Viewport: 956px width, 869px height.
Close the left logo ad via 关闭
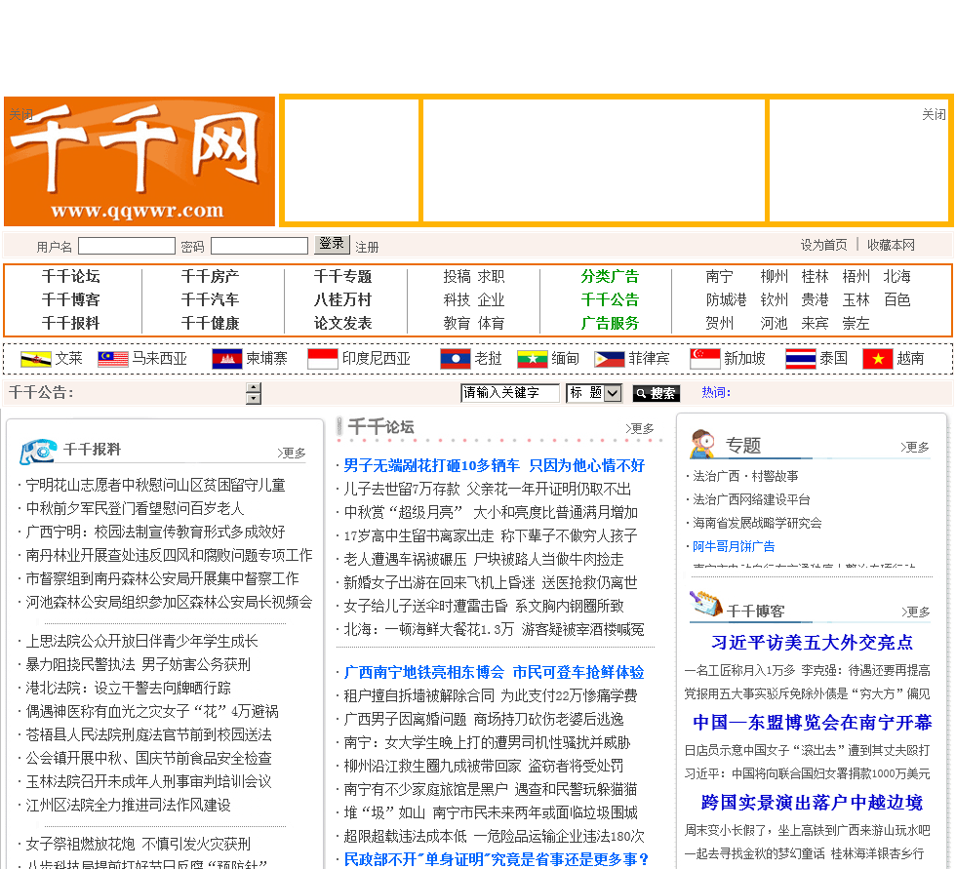click(x=21, y=114)
